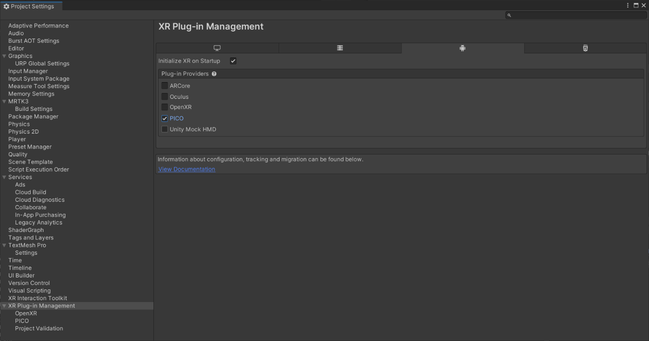Collapse the Graphics tree section

5,56
